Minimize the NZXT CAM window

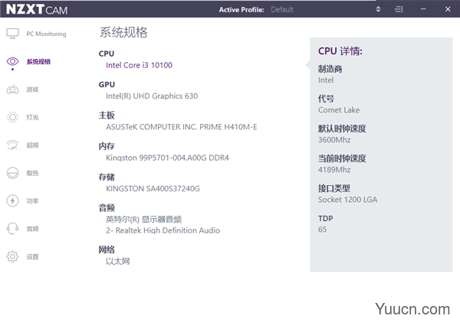pyautogui.click(x=423, y=9)
